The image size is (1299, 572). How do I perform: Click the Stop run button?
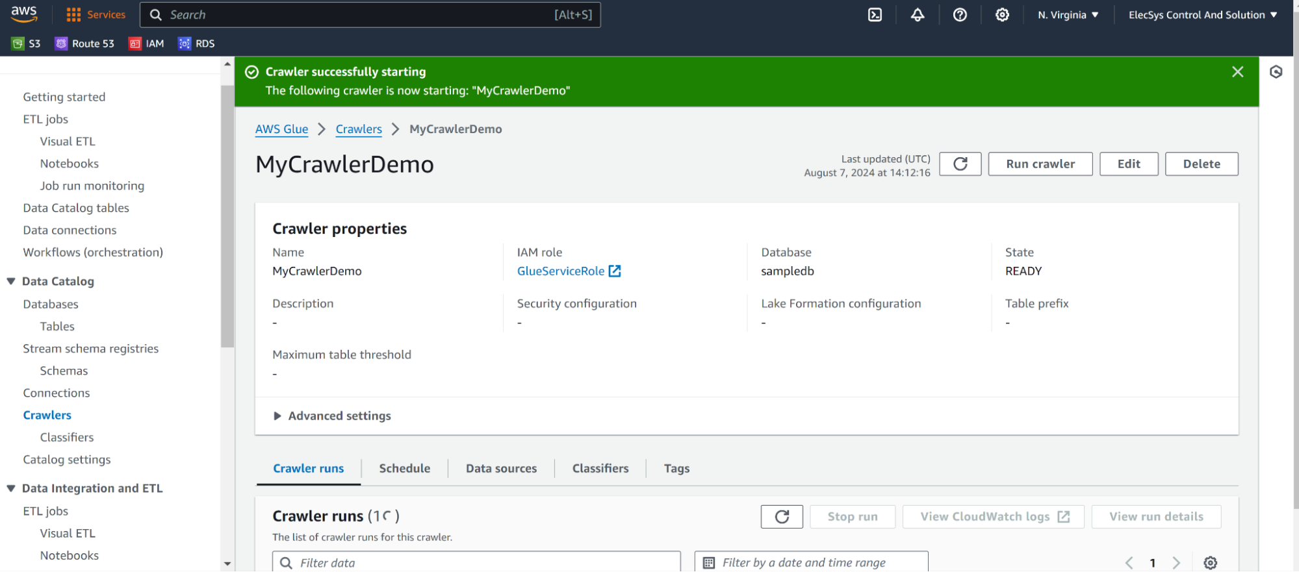pyautogui.click(x=853, y=517)
